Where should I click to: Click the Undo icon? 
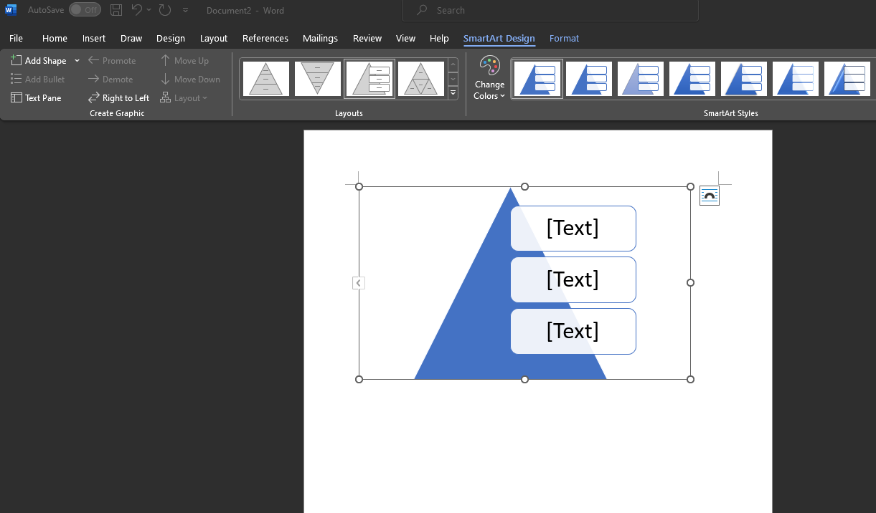(x=138, y=9)
